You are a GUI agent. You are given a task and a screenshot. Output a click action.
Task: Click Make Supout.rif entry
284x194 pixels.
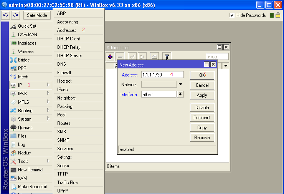point(31,187)
